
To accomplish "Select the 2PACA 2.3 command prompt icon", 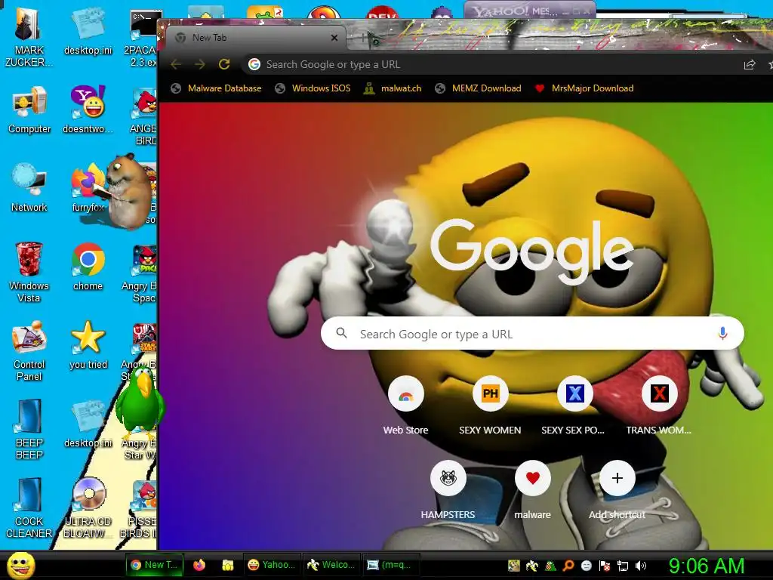I will [143, 39].
